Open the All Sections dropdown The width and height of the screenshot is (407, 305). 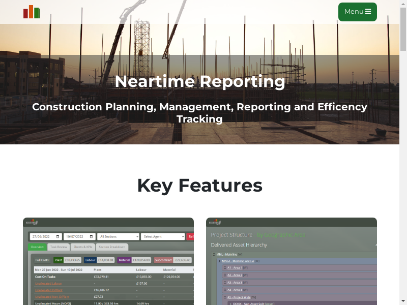[x=118, y=236]
